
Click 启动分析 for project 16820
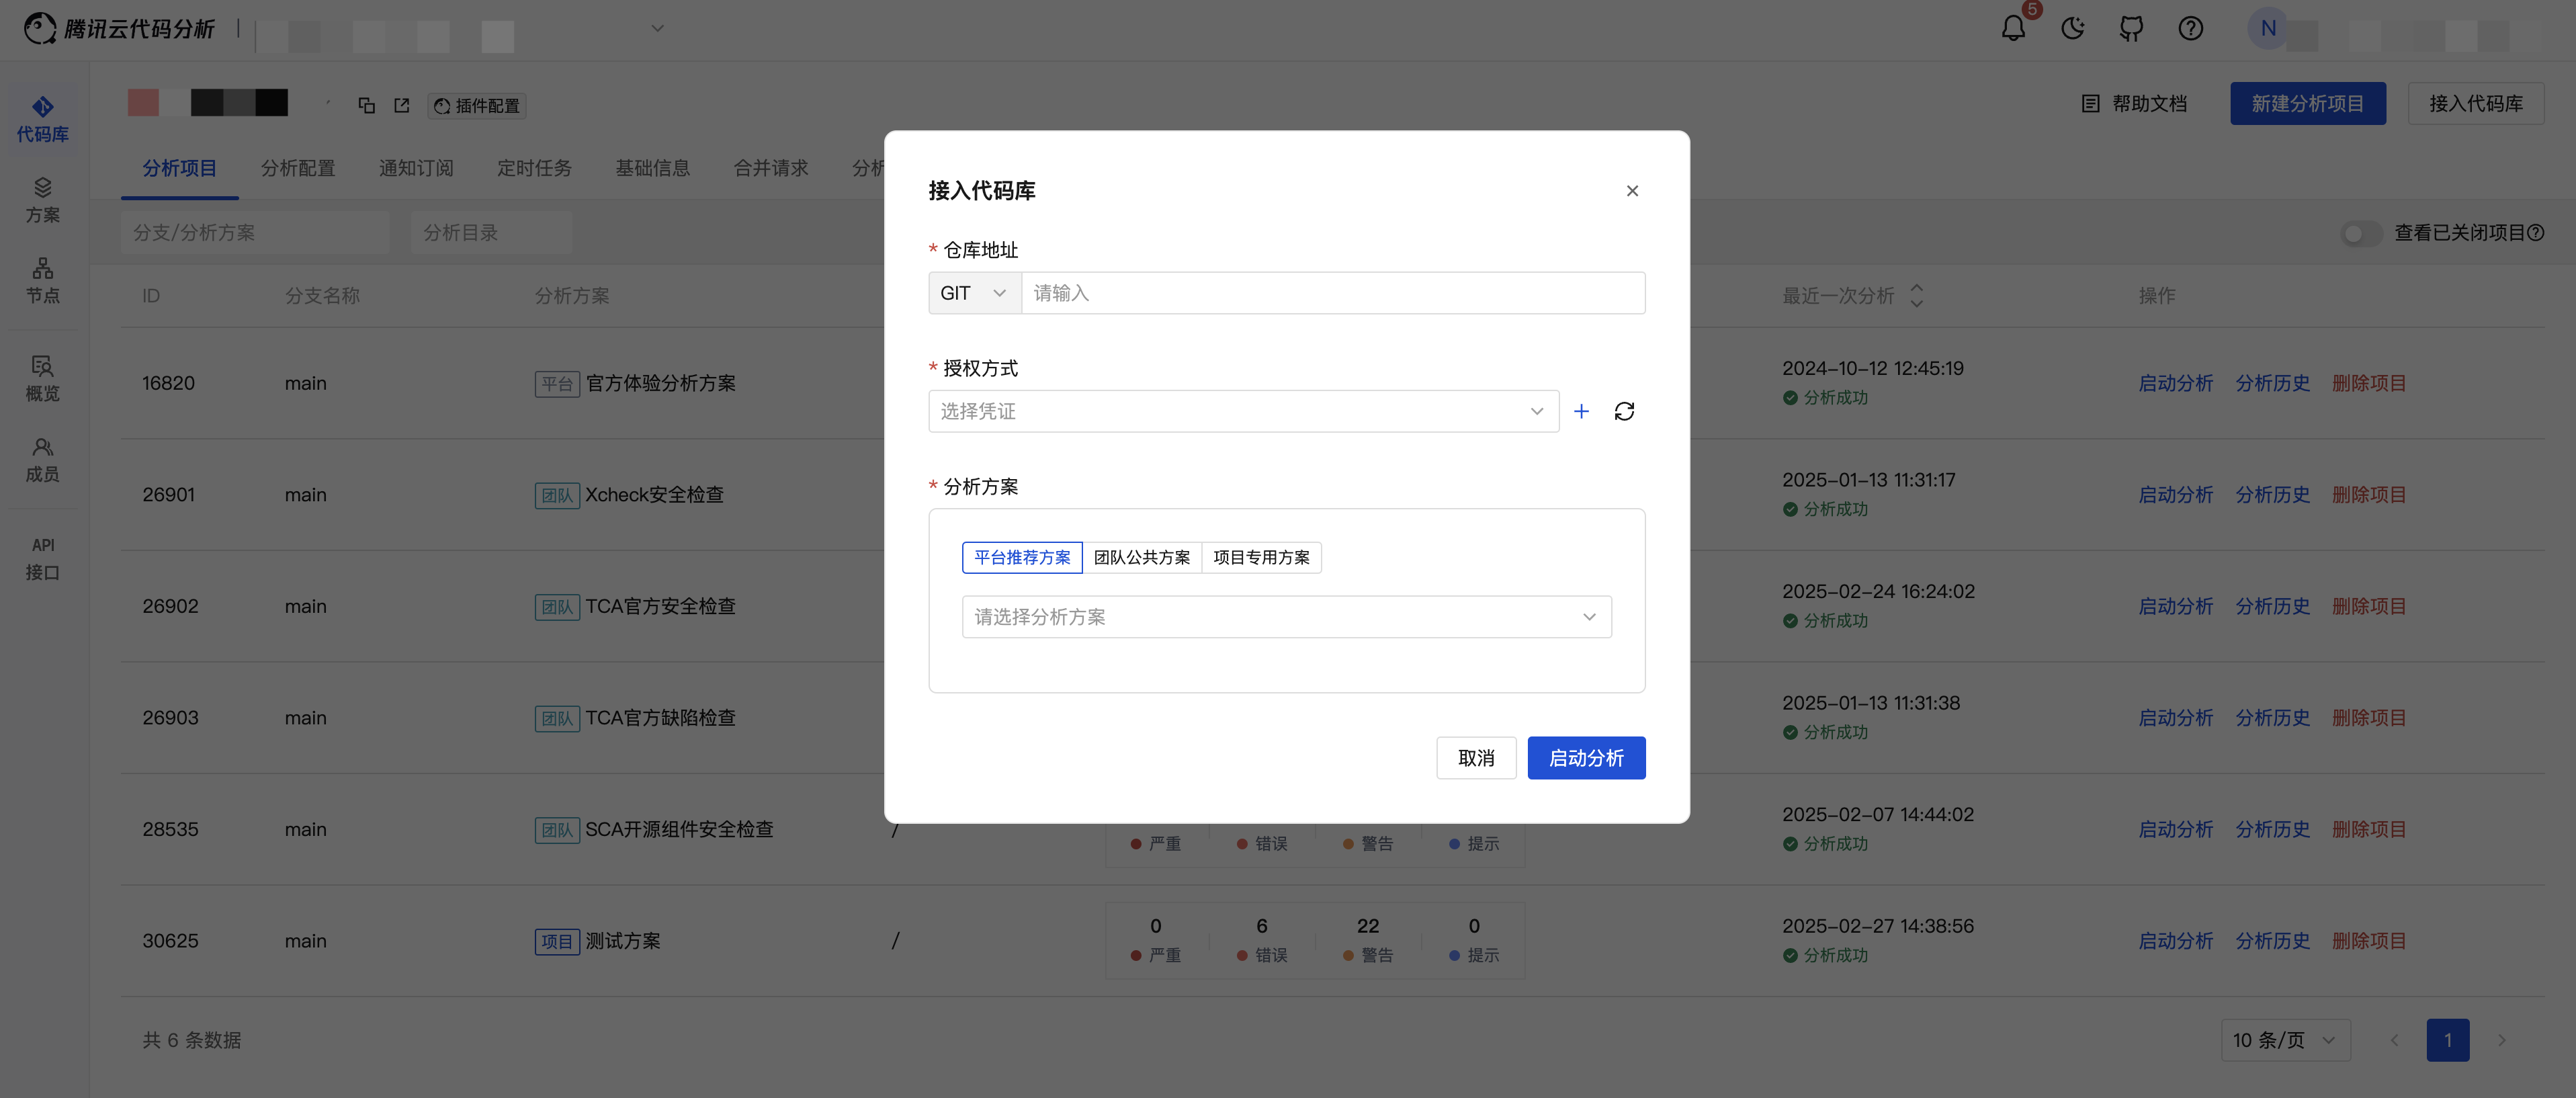pos(2175,383)
